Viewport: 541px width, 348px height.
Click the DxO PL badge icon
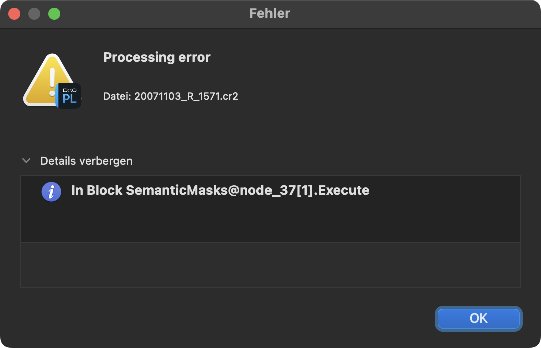pos(69,95)
